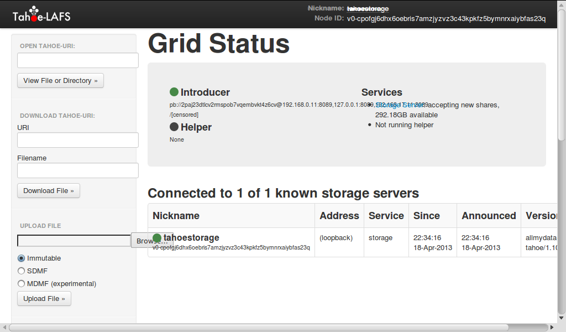Focus the Open Tahoe-URI input field
Viewport: 566px width, 332px height.
pyautogui.click(x=78, y=60)
